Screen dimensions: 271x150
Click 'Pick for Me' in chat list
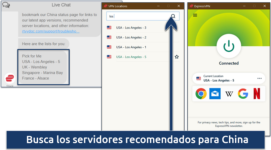click(x=32, y=56)
